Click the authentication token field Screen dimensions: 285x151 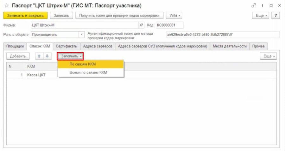coord(223,35)
